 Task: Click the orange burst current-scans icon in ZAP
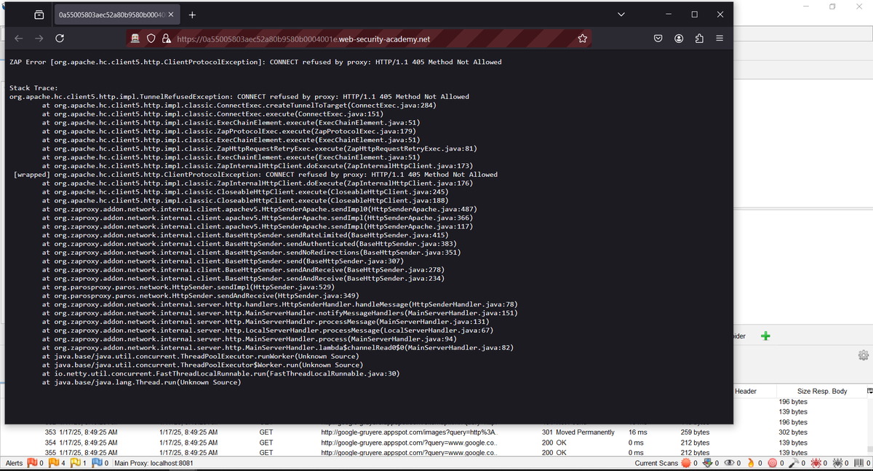[686, 463]
